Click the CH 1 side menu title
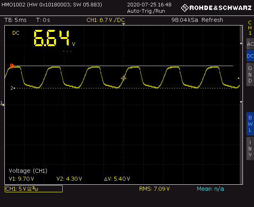 pos(250,28)
